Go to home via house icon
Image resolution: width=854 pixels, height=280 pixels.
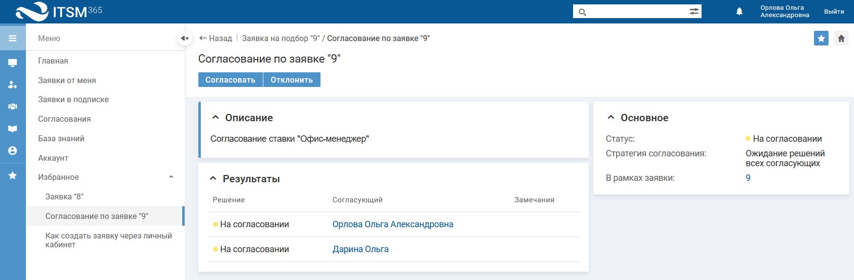[841, 38]
